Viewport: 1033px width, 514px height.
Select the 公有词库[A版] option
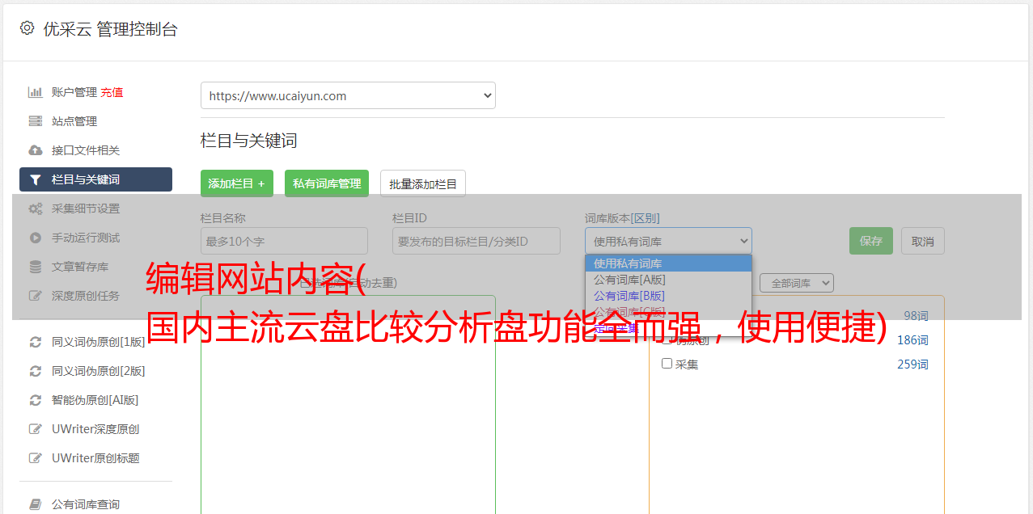coord(668,280)
